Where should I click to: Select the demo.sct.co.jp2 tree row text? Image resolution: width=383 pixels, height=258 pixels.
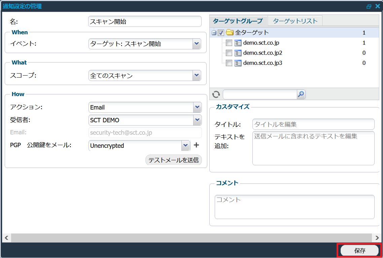point(263,53)
